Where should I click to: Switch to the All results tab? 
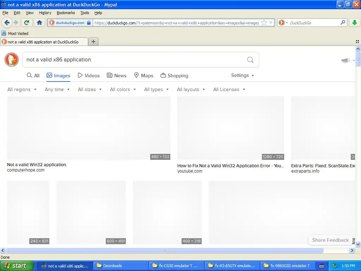(x=33, y=76)
